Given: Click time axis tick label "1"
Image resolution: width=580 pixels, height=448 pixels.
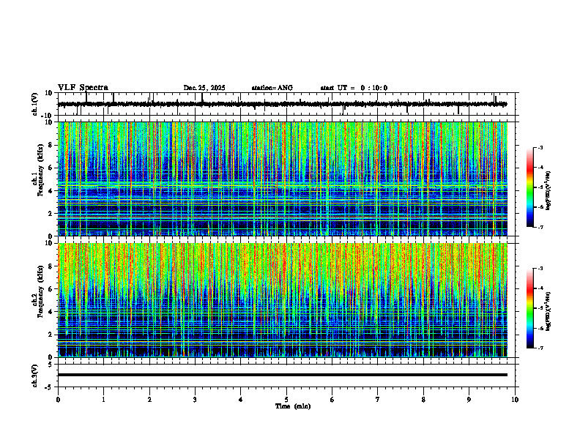Looking at the screenshot, I should 103,400.
